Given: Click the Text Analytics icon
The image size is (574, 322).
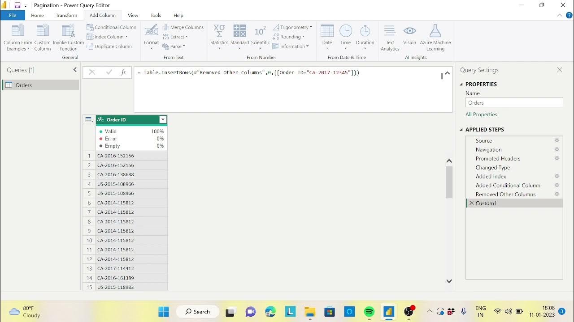Looking at the screenshot, I should 390,30.
